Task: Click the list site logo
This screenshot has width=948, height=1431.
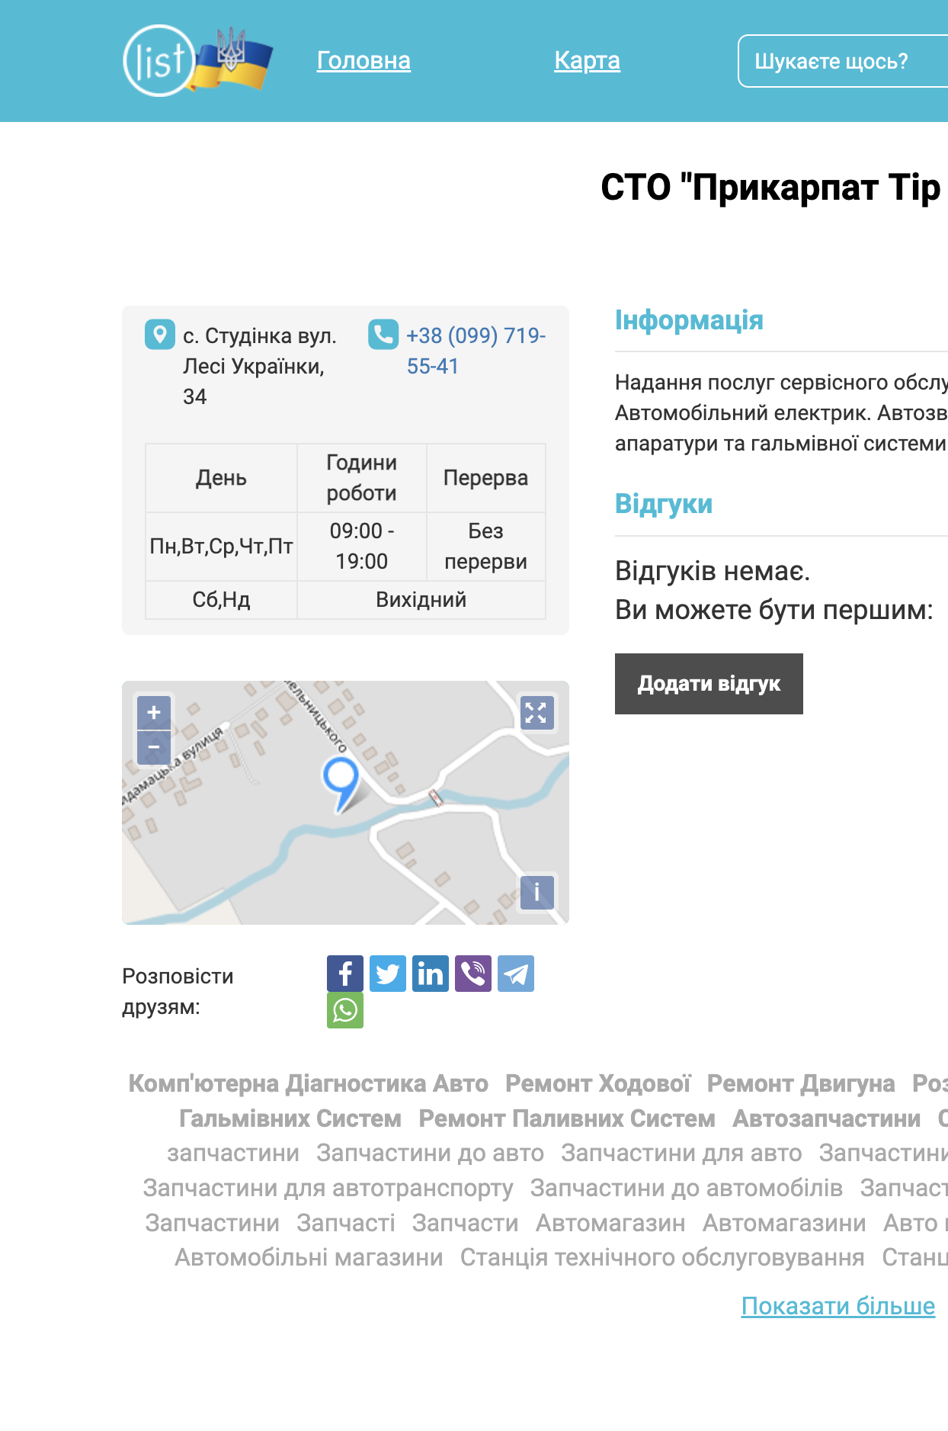Action: [197, 60]
